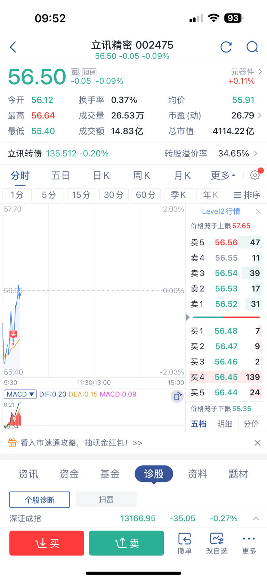Switch to 分时 chart tab
The width and height of the screenshot is (267, 580).
pos(20,175)
